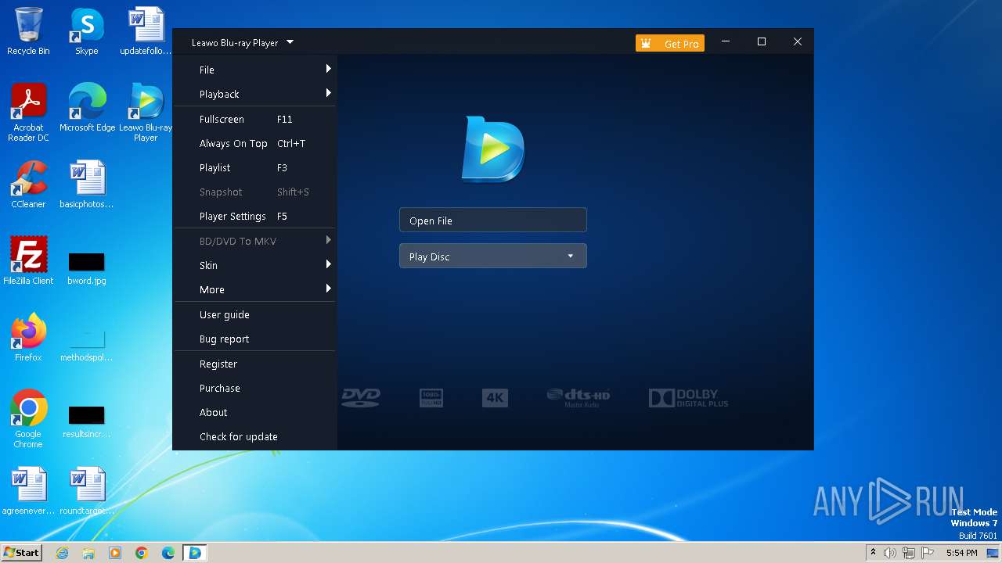The width and height of the screenshot is (1002, 563).
Task: Expand the More submenu
Action: [255, 289]
